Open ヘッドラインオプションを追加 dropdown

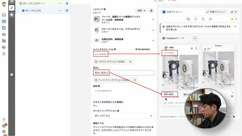[x=115, y=80]
